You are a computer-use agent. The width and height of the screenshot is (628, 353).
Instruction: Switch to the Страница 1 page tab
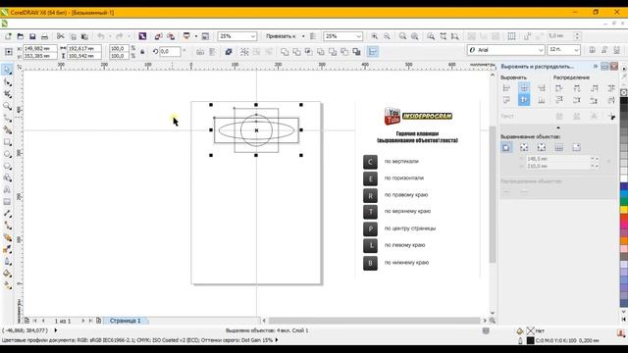126,321
